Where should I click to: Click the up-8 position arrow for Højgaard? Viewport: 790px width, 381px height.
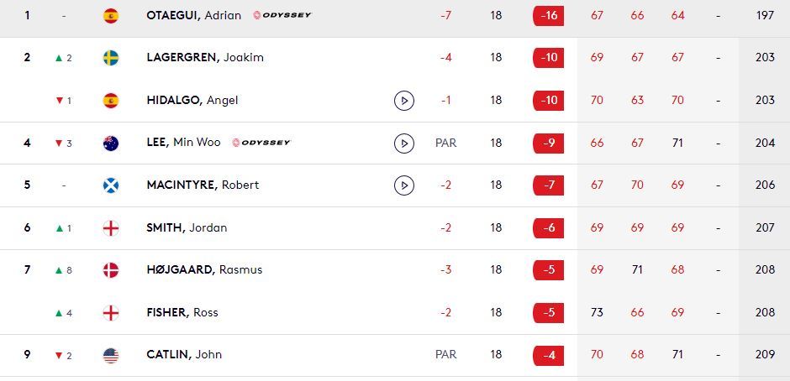tap(63, 270)
